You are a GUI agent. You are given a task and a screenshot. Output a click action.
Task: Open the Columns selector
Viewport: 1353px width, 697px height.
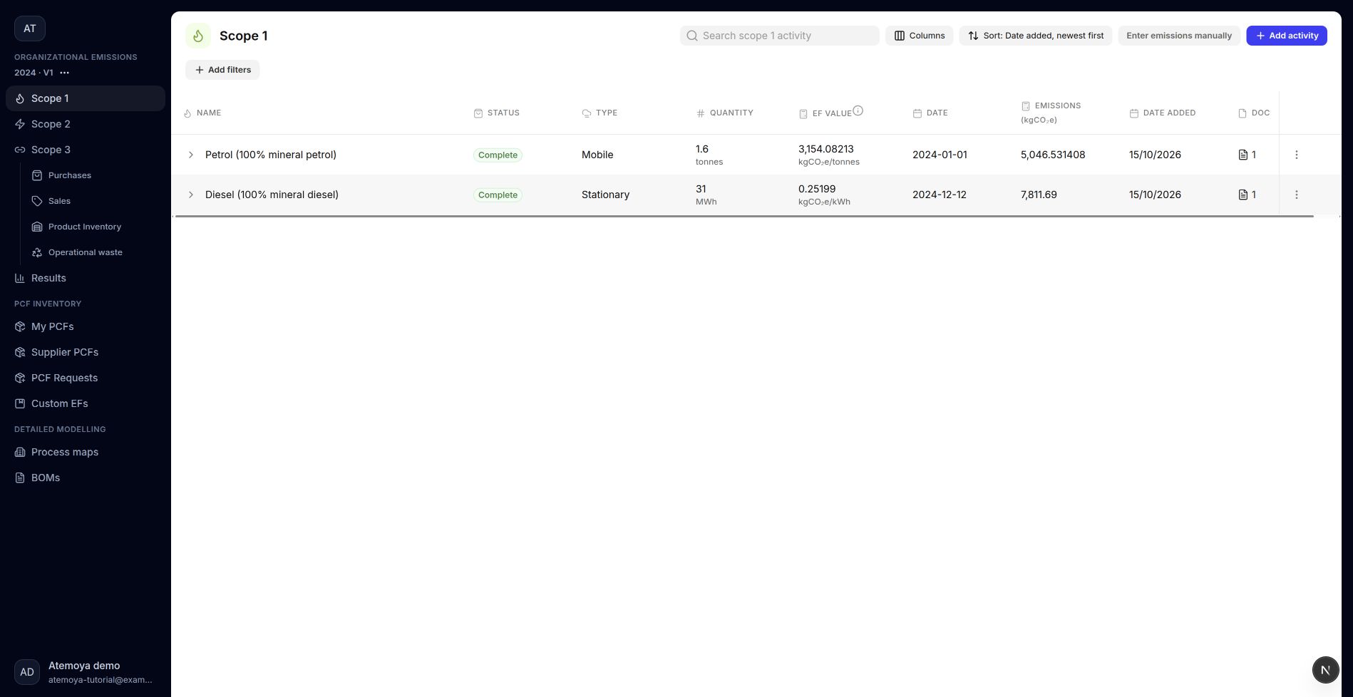[x=919, y=36]
